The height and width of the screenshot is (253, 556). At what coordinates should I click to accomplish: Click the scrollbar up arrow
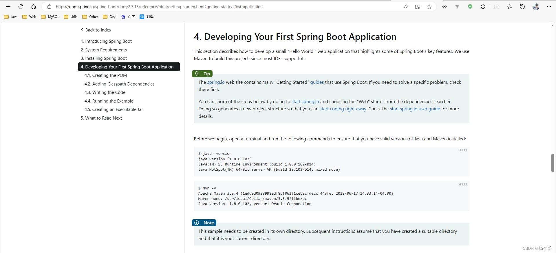553,26
